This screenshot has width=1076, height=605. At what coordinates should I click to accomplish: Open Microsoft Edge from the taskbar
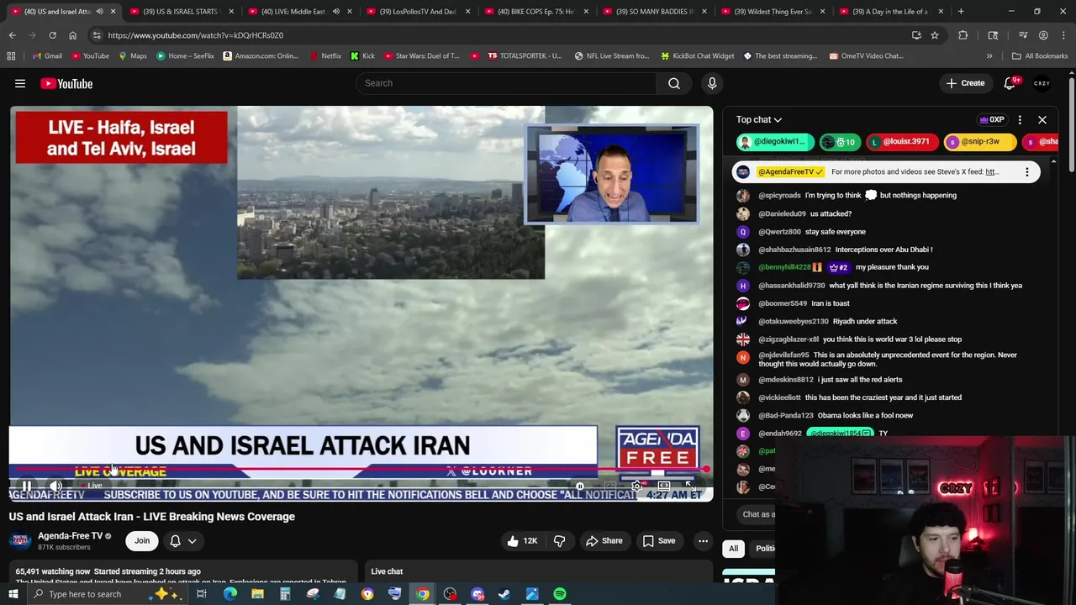[230, 594]
